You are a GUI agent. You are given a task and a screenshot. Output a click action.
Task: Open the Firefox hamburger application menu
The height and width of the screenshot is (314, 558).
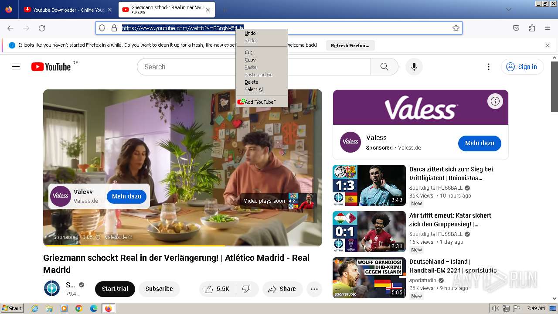pyautogui.click(x=548, y=28)
